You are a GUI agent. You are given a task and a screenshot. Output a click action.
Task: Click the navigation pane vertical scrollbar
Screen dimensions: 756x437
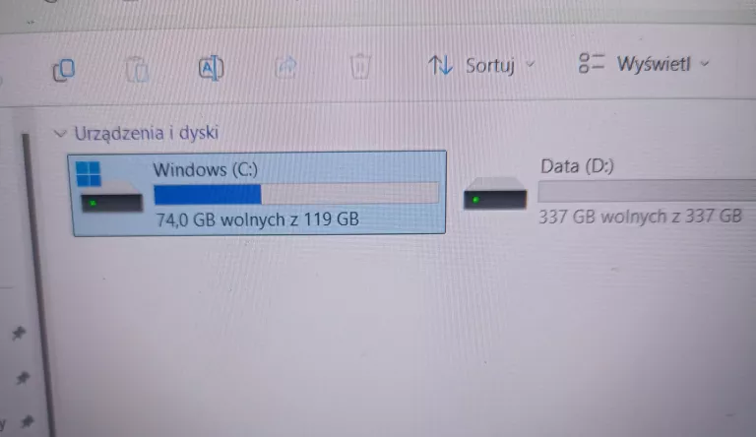[x=37, y=285]
